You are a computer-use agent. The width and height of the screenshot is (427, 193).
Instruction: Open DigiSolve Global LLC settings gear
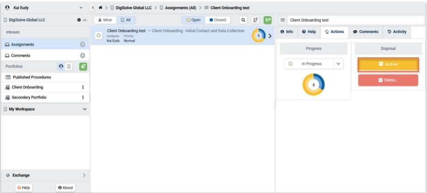(x=79, y=20)
